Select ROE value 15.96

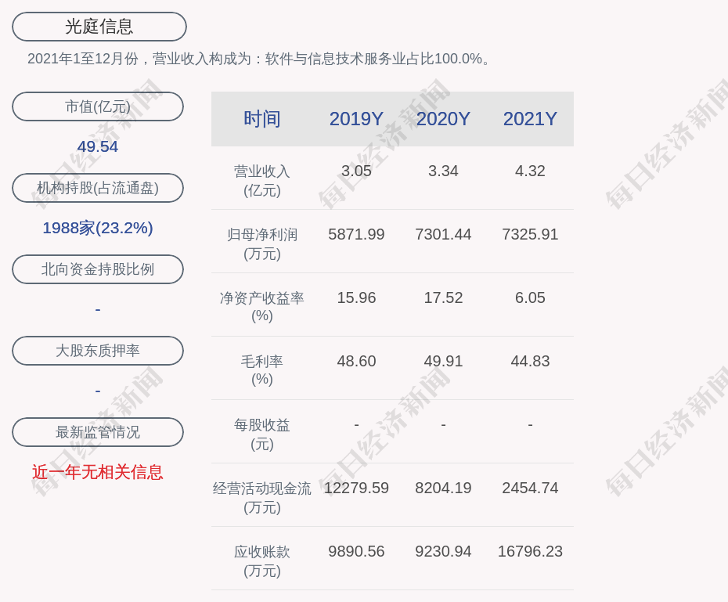point(356,297)
